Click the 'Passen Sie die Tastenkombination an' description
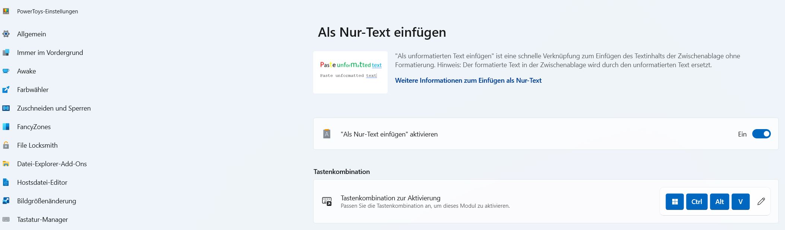 coord(425,206)
